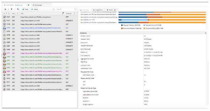Click the magnifier icon in Search box
The image size is (210, 111).
75,9
